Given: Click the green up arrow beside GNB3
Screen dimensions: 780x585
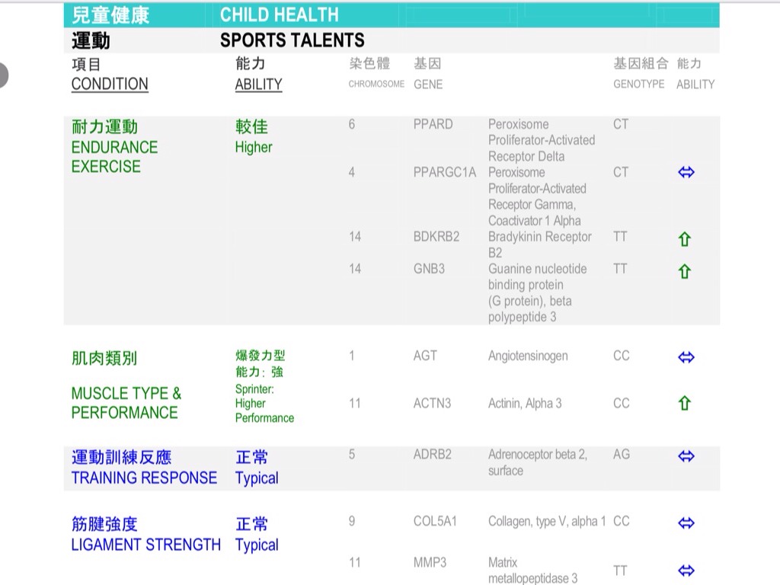Looking at the screenshot, I should 684,271.
